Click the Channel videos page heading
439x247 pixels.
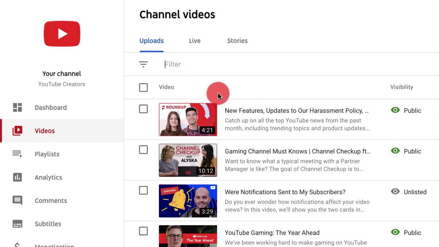pos(177,14)
